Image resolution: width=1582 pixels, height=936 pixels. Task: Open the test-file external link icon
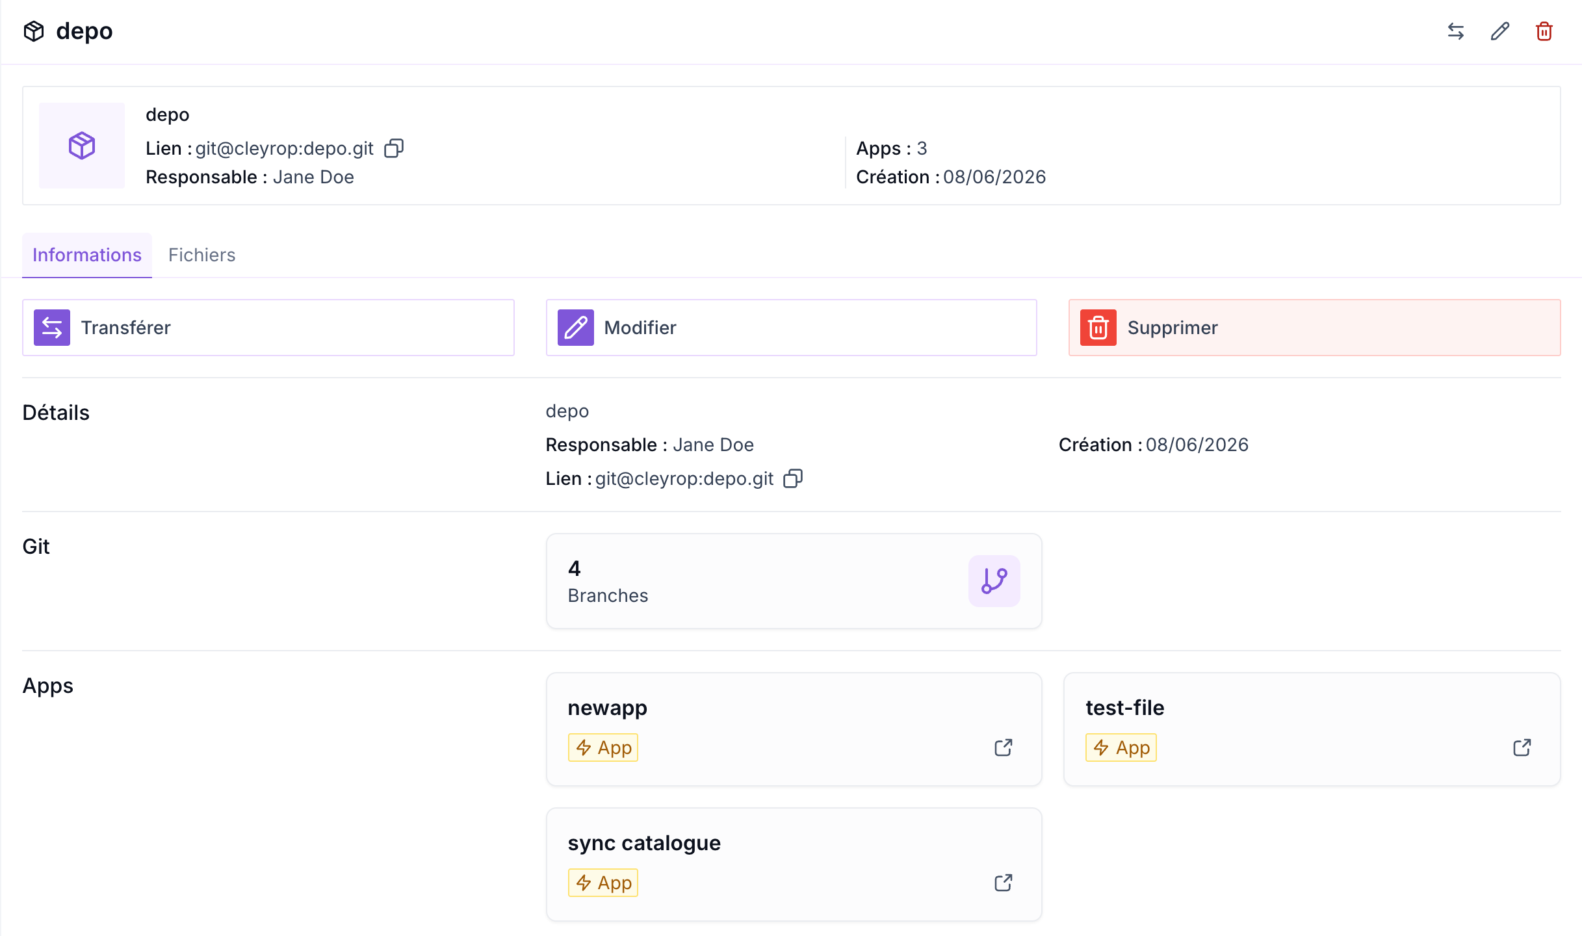(1522, 747)
